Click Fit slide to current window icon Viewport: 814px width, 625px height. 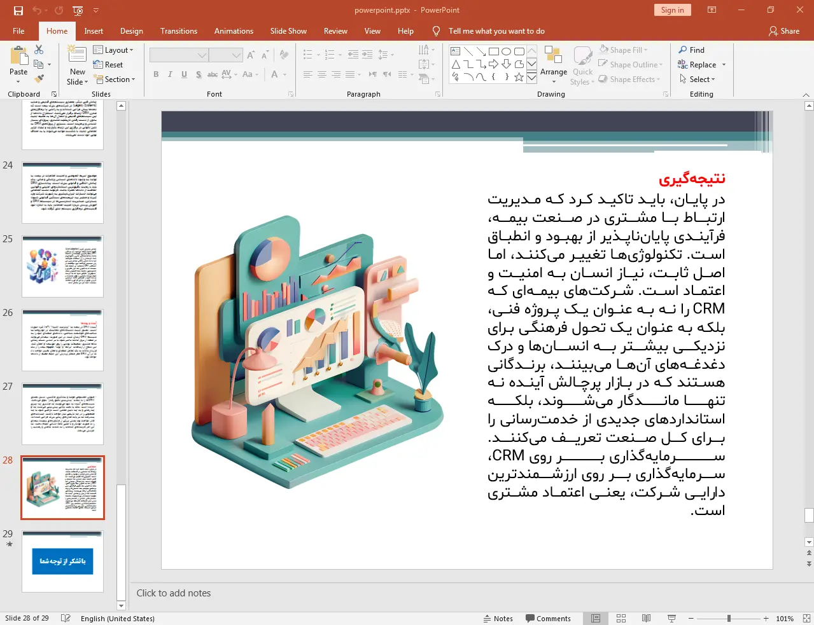806,619
